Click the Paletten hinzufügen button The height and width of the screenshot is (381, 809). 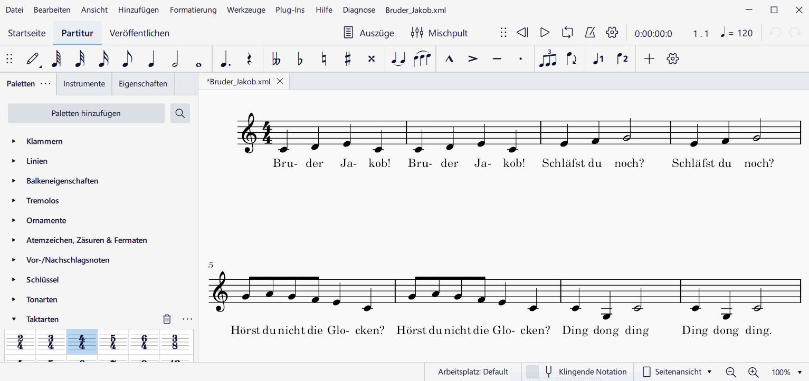(86, 113)
